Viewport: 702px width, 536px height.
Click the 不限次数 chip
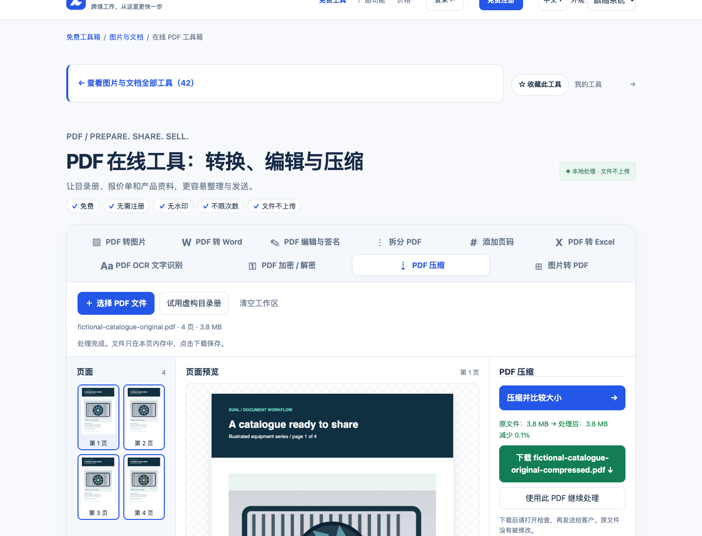coord(221,206)
